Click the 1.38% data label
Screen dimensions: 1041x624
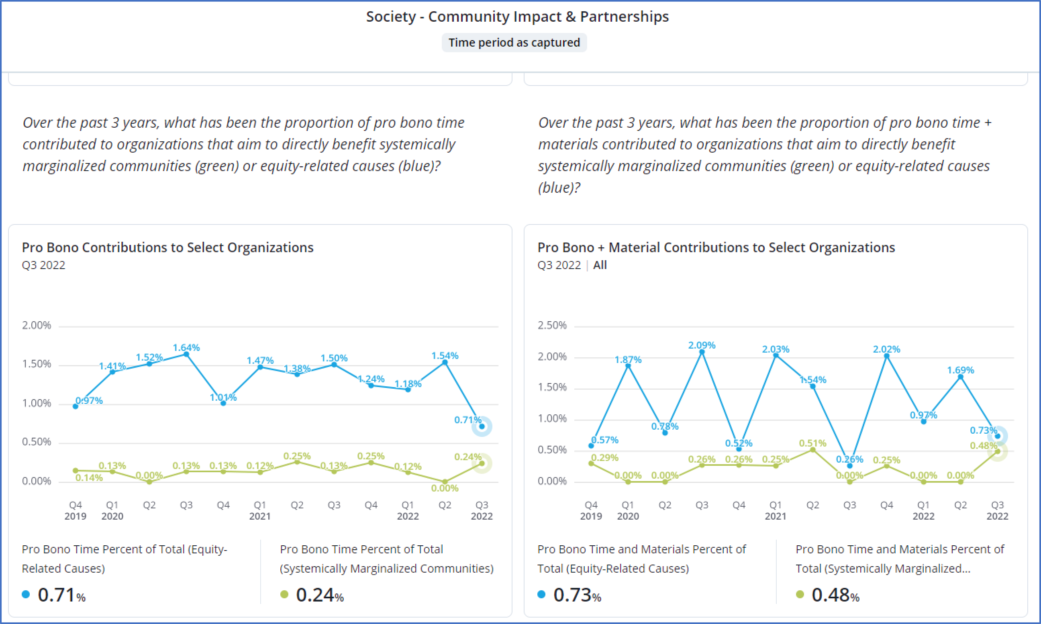click(297, 369)
